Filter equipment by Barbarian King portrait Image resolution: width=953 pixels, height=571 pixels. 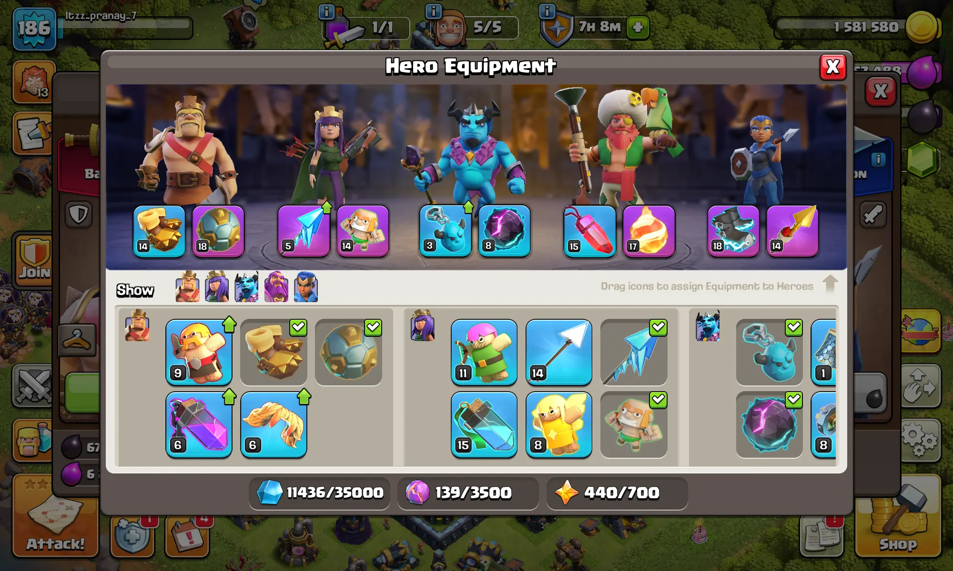pos(187,287)
